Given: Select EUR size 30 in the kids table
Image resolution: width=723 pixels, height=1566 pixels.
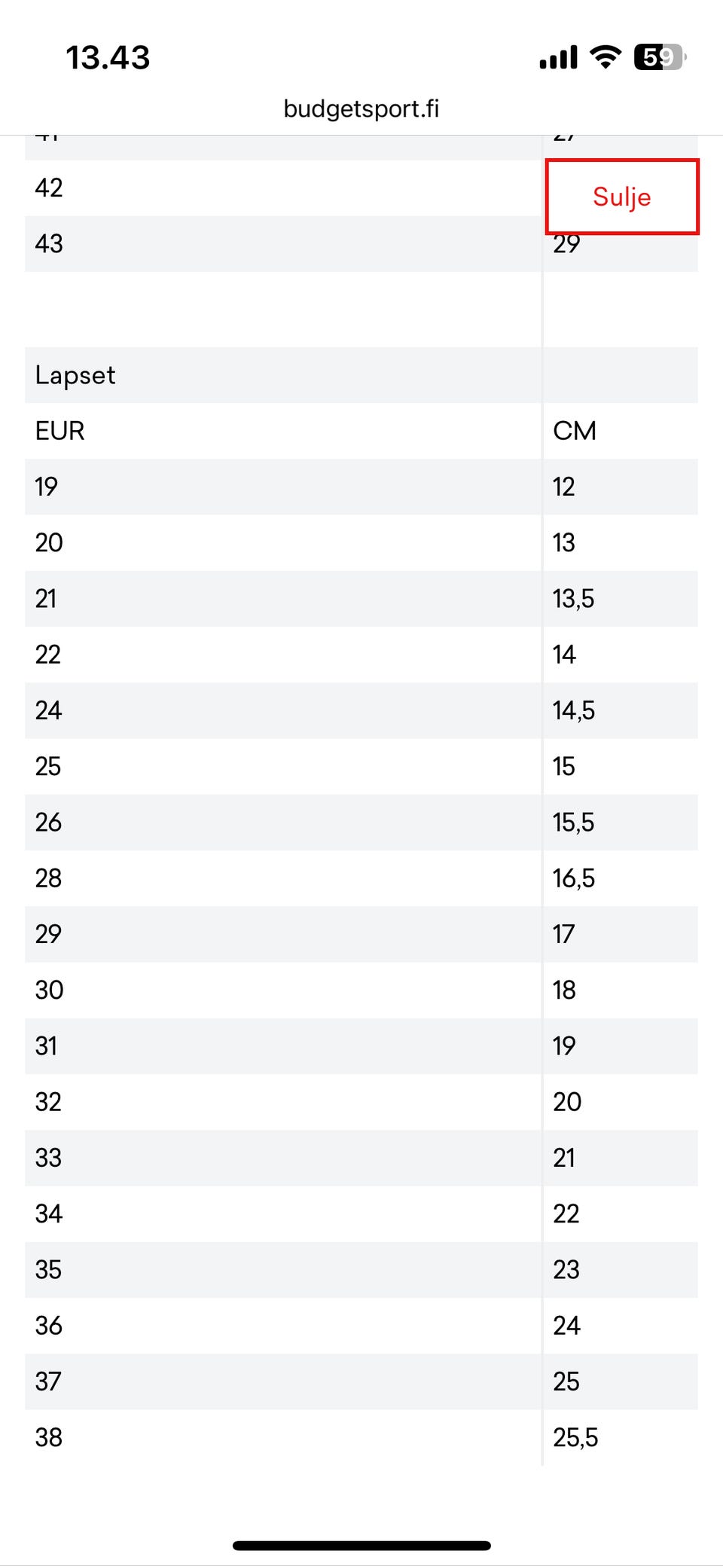Looking at the screenshot, I should [49, 990].
